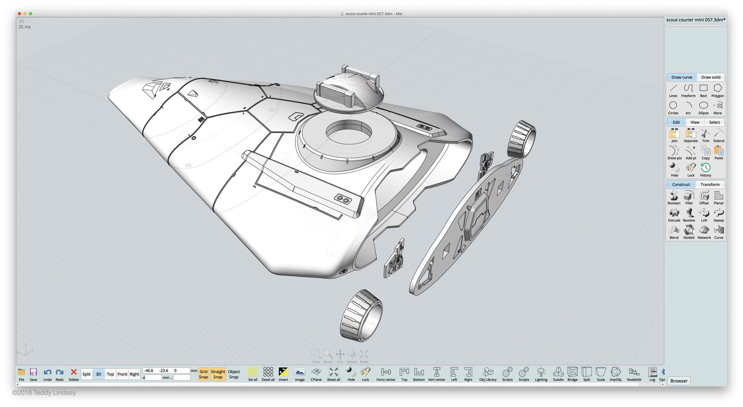Click Lock in the Edit panel

[x=691, y=170]
